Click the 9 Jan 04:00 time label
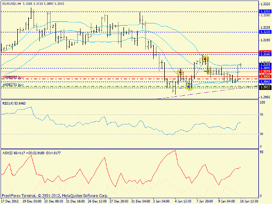Screen dimensions: 272x204 click(x=227, y=201)
